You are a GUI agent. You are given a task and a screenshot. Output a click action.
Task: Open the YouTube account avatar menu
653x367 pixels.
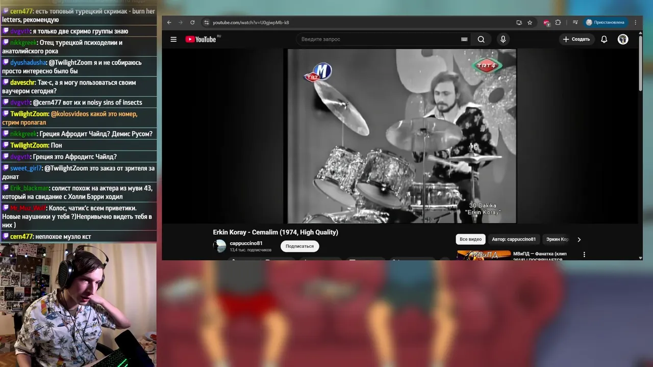(623, 39)
